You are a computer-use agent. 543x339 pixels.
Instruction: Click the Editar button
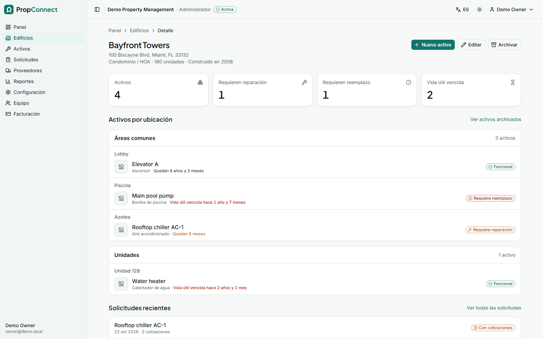coord(471,45)
